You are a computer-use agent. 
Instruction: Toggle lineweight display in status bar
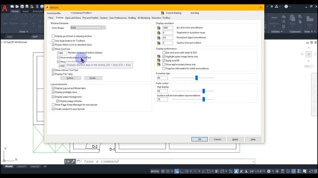tap(217, 172)
